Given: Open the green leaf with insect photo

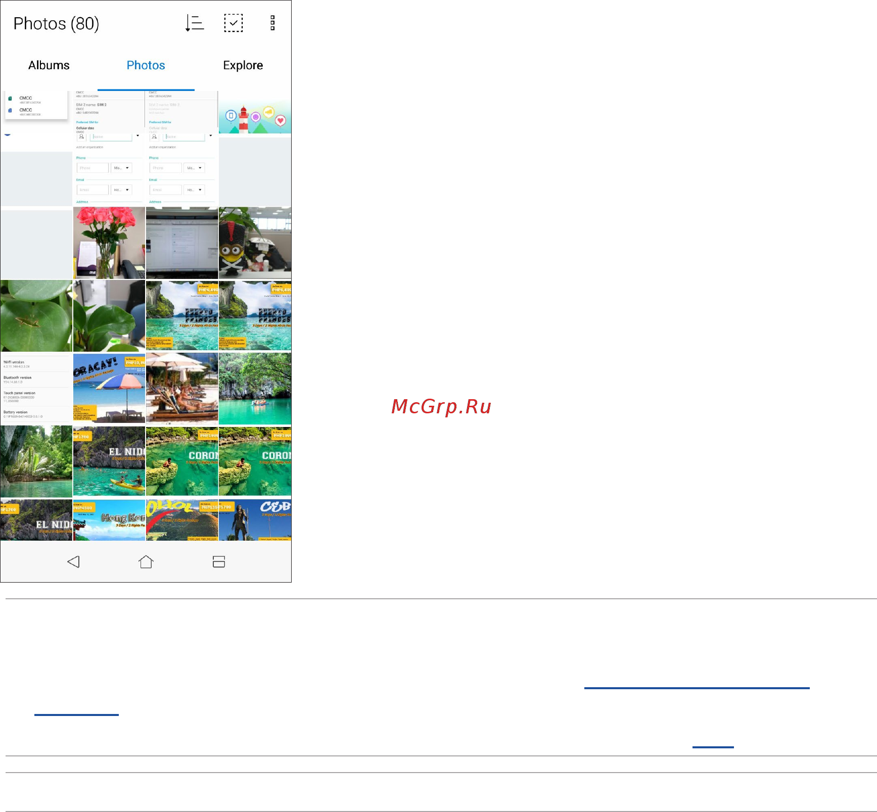Looking at the screenshot, I should [36, 316].
